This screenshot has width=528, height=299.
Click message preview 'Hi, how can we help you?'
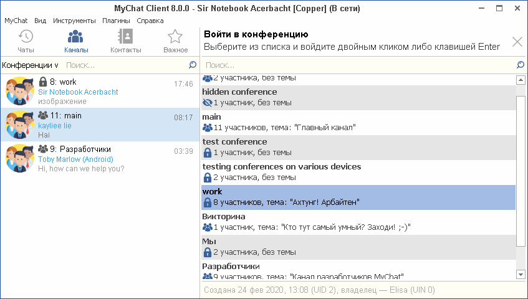(81, 169)
